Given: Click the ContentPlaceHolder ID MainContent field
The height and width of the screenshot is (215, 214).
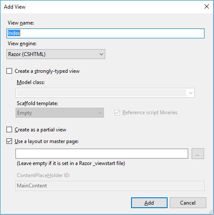Looking at the screenshot, I should 110,186.
